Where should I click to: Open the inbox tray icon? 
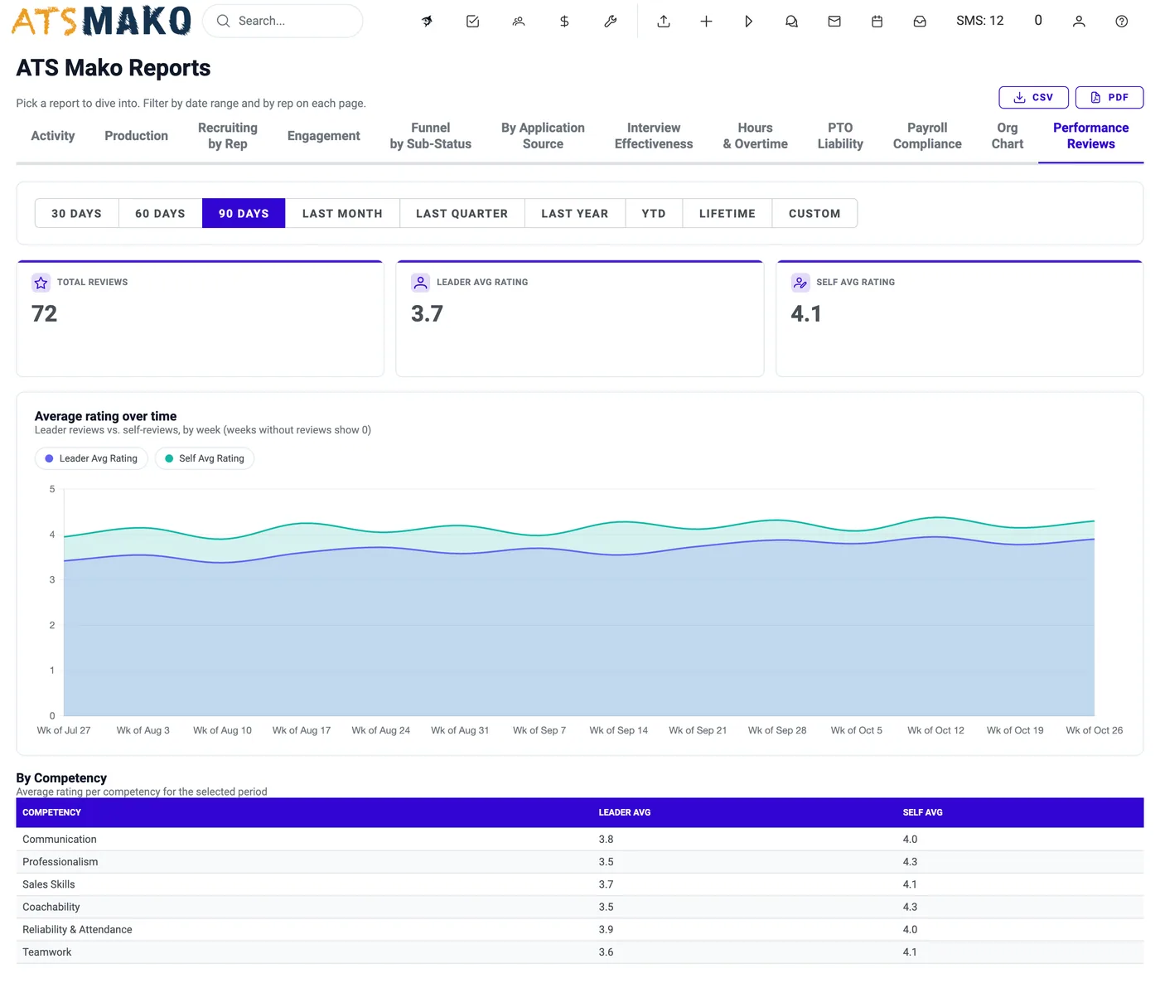pos(920,22)
